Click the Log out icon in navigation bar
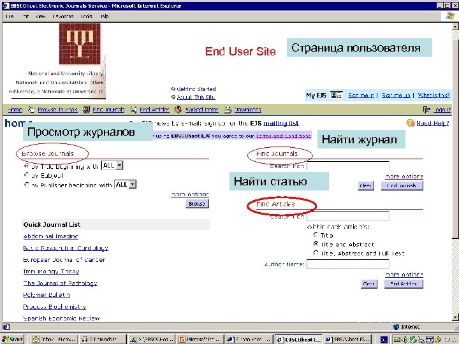 pos(426,110)
